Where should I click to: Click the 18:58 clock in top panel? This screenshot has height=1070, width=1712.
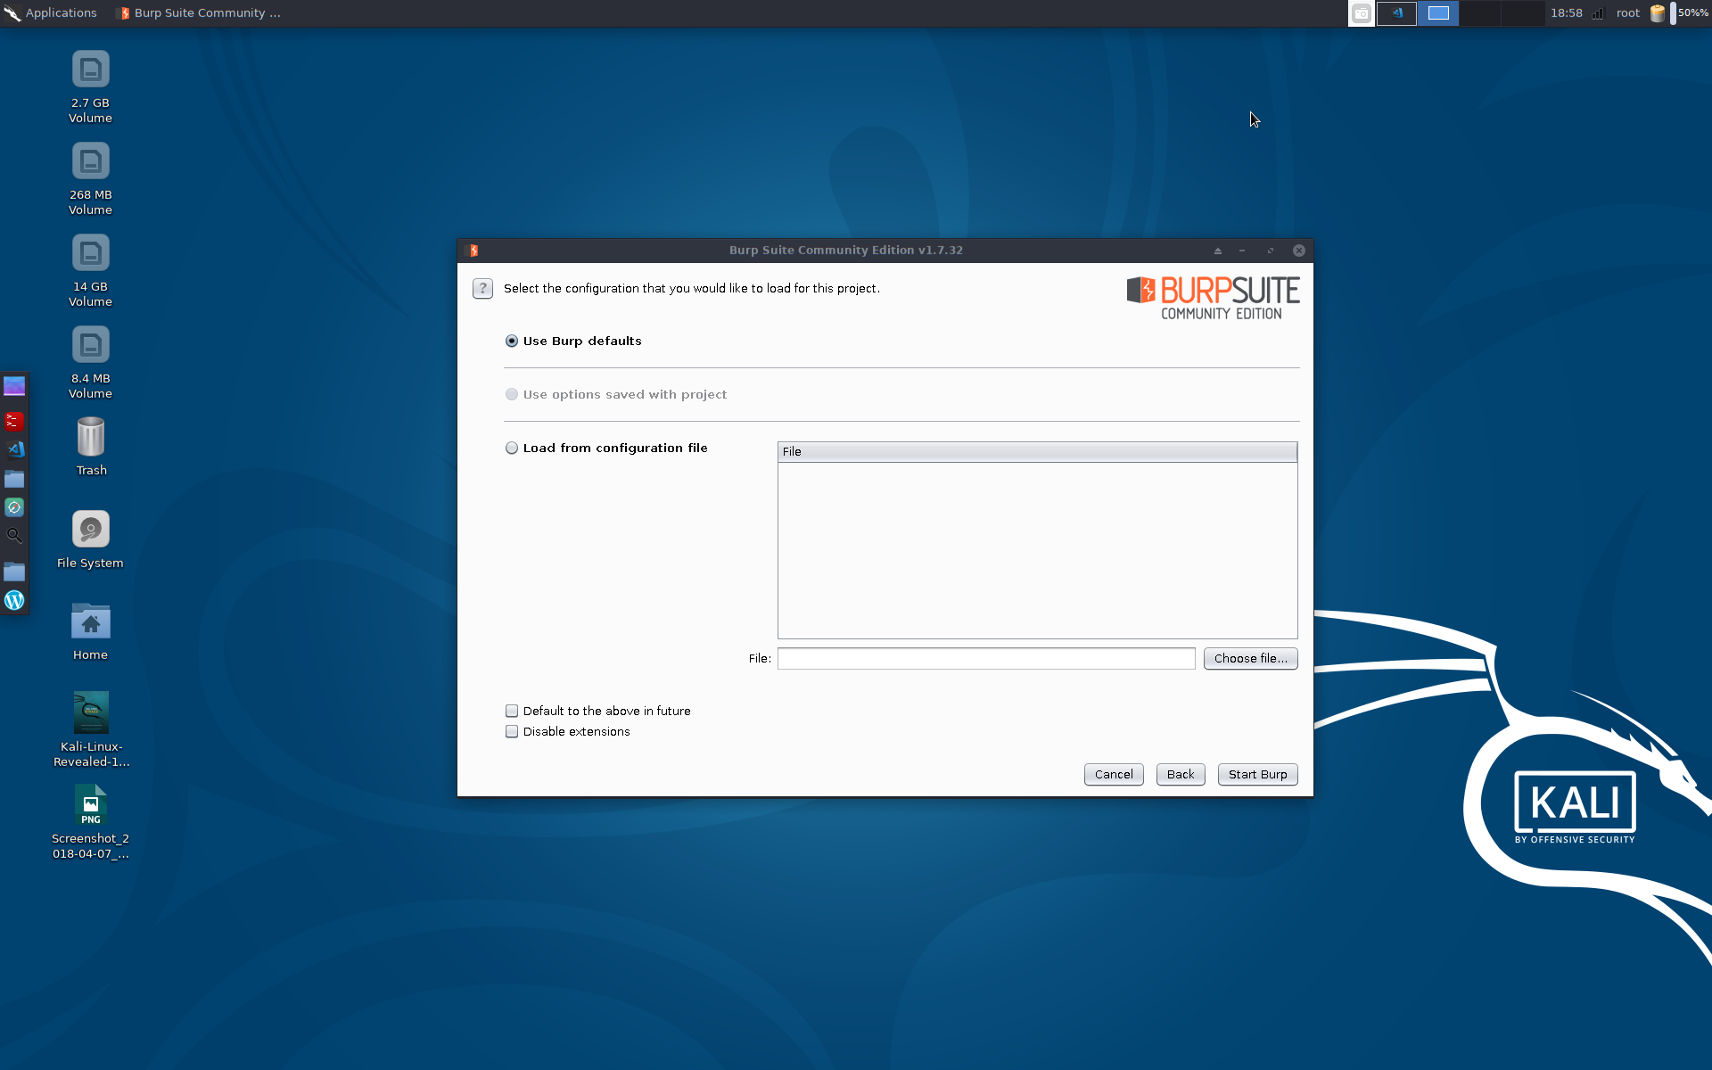(x=1566, y=13)
